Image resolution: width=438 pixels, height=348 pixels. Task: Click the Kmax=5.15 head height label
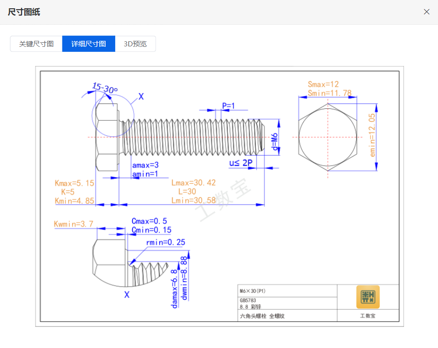(74, 183)
